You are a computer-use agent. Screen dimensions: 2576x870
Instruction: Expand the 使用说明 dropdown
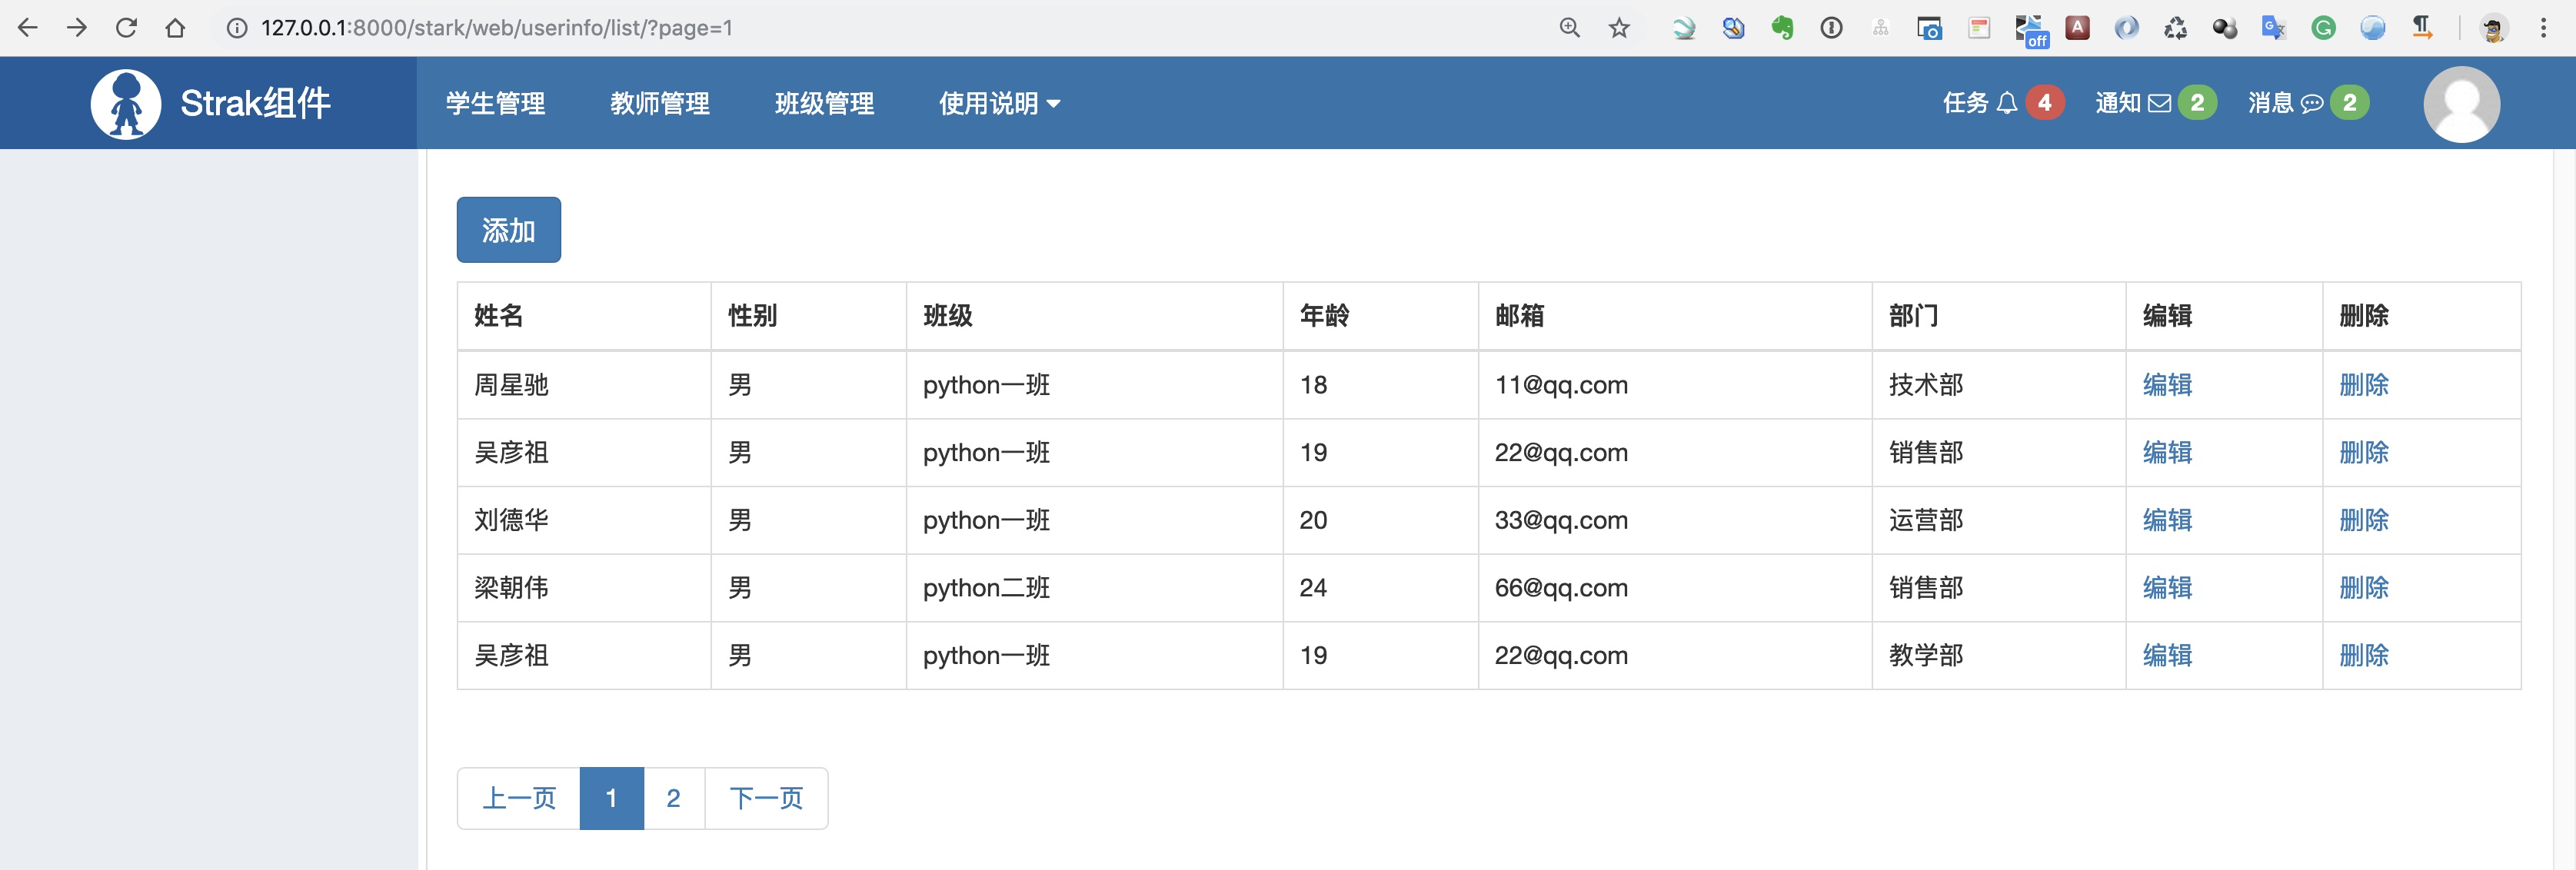coord(999,103)
